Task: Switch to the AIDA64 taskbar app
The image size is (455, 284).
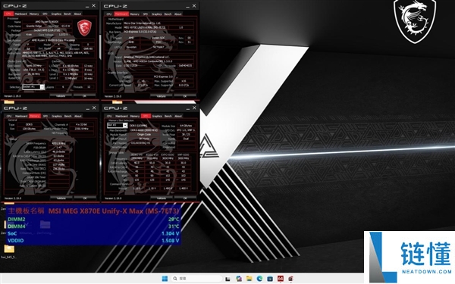Action: point(281,279)
